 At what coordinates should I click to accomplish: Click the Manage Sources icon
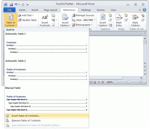(x=73, y=15)
